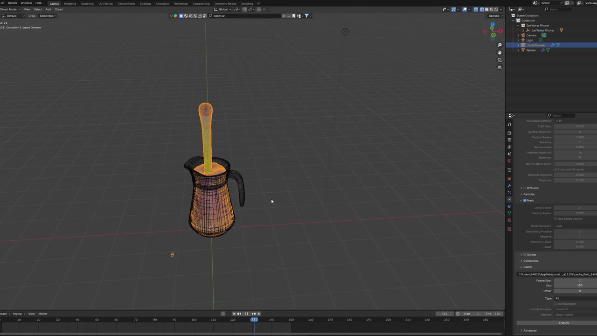Open the Object Data mesh tab icon

point(509,213)
